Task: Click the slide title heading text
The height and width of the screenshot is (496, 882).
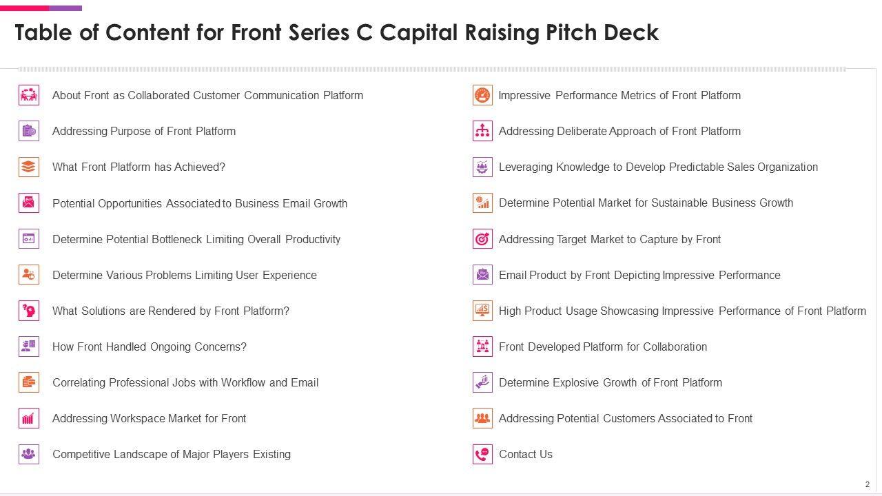Action: (337, 32)
